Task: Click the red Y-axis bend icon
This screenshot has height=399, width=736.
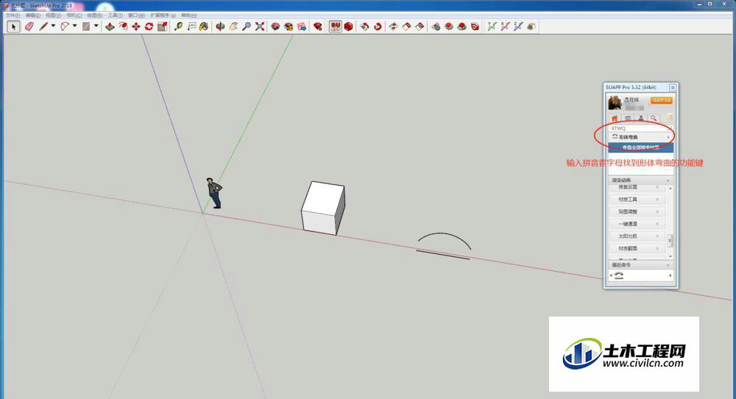Action: pos(505,27)
